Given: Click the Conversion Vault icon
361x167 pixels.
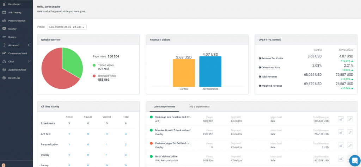Looking at the screenshot, I should [4, 53].
